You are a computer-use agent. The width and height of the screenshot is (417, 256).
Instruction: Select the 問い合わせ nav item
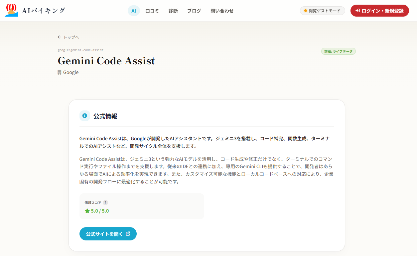tap(222, 11)
